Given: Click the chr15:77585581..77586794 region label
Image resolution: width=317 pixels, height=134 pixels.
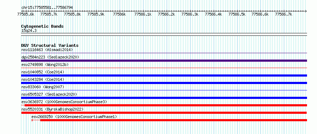Looking at the screenshot, I should (47, 8).
